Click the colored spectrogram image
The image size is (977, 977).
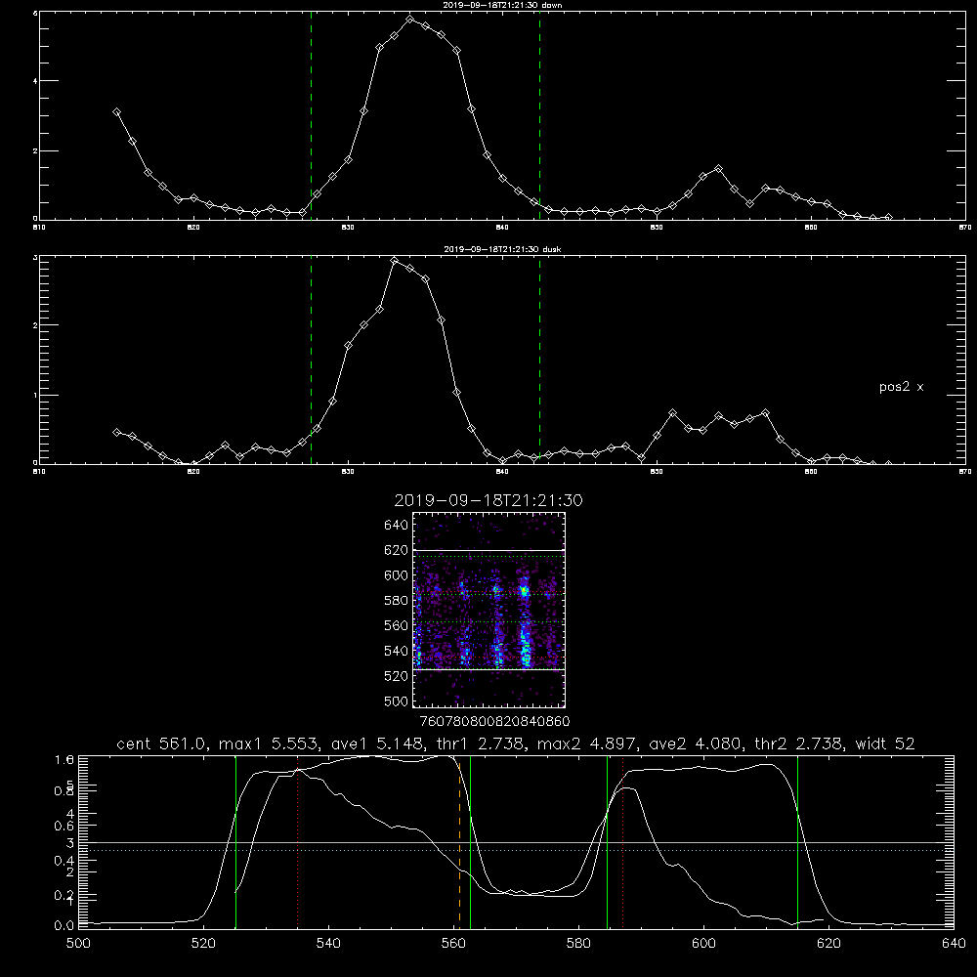[x=488, y=610]
